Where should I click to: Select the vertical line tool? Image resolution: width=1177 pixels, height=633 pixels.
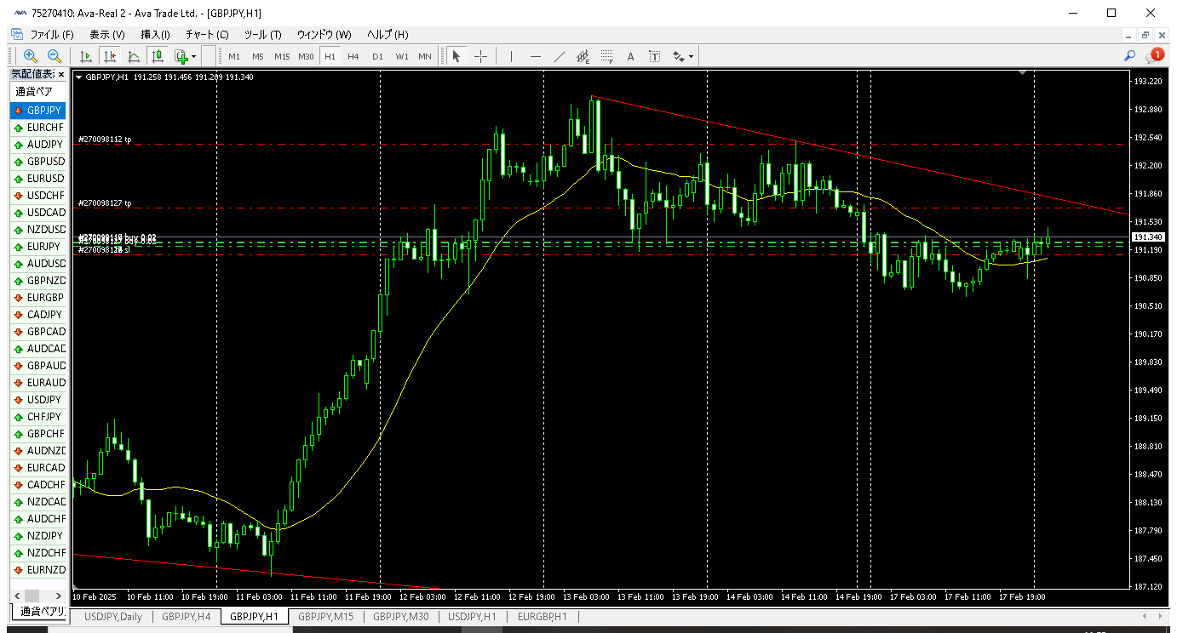click(511, 56)
